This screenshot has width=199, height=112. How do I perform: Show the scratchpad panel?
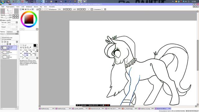click(33, 9)
